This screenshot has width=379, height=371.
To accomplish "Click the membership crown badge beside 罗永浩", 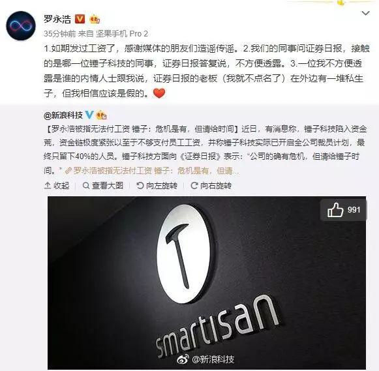I will 95,19.
